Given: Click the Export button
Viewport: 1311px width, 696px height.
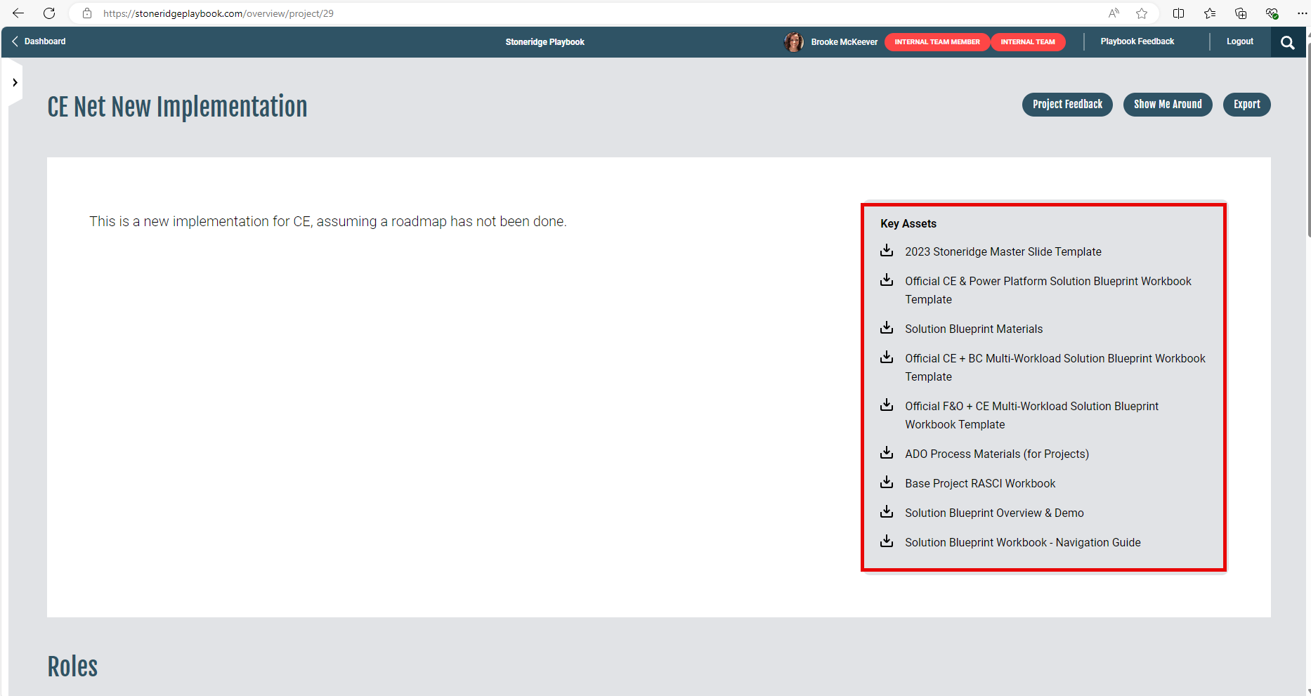Looking at the screenshot, I should click(1247, 105).
